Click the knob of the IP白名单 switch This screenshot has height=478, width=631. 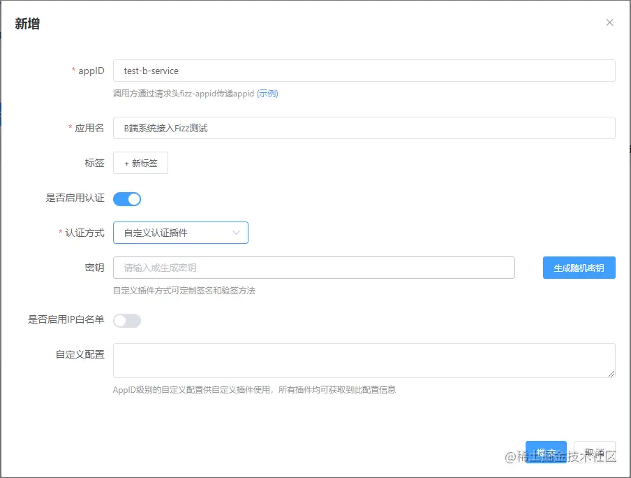pos(121,320)
